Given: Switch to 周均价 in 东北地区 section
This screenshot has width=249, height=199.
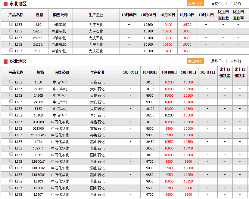Looking at the screenshot, I should click(216, 4).
